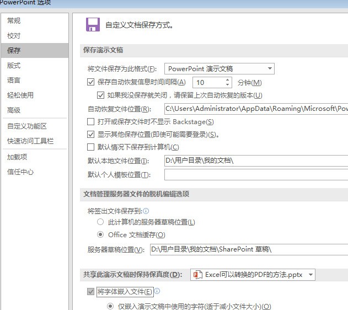This screenshot has height=310, width=348.
Task: Click info icon beside 将签出文件保存到
Action: point(146,211)
